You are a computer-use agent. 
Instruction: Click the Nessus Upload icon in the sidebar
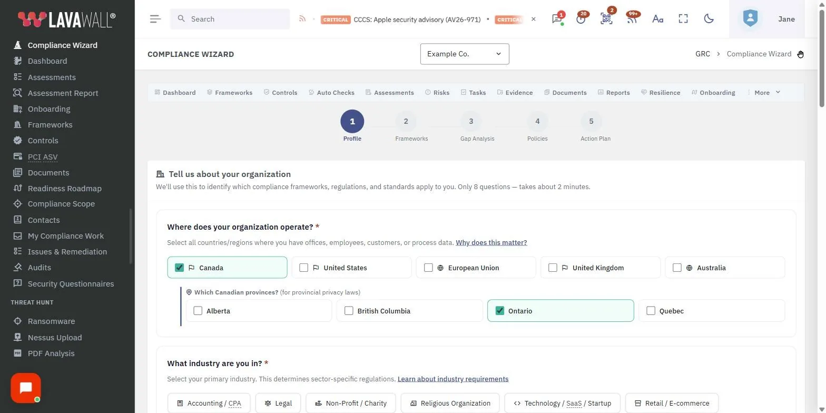(x=17, y=337)
